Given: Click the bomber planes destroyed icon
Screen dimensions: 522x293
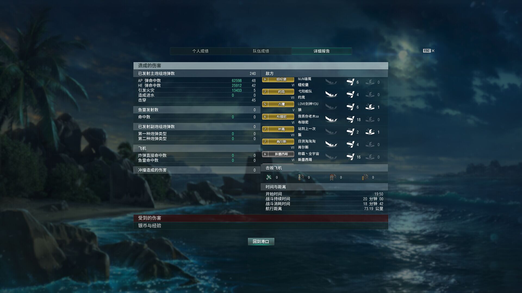Looking at the screenshot, I should [301, 177].
